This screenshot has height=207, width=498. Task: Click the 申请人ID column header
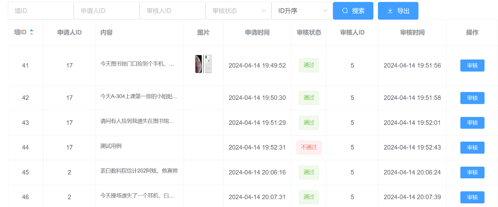click(x=70, y=32)
